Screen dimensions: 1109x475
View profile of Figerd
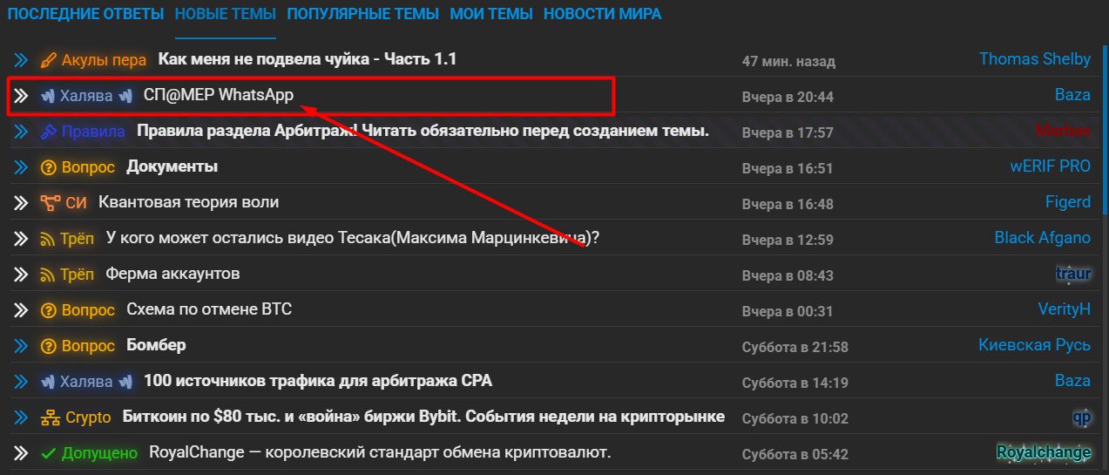tap(1068, 202)
